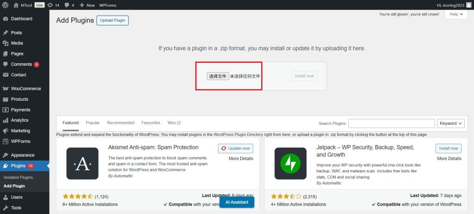Click the Payments icon in sidebar

6,110
